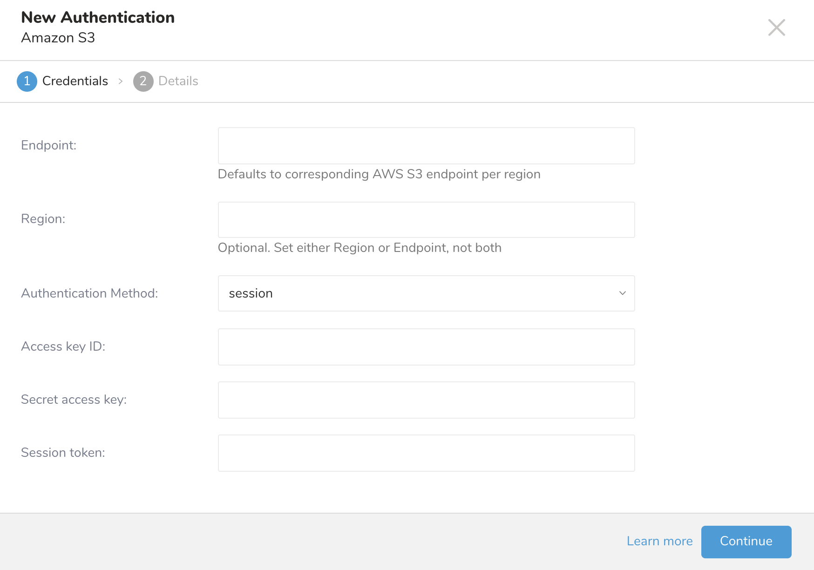Select the Session token input box

[x=426, y=453]
